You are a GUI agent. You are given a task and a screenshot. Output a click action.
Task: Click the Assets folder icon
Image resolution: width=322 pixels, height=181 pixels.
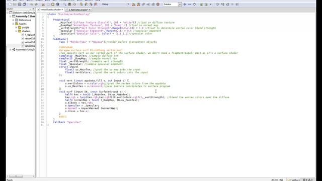(x=17, y=24)
